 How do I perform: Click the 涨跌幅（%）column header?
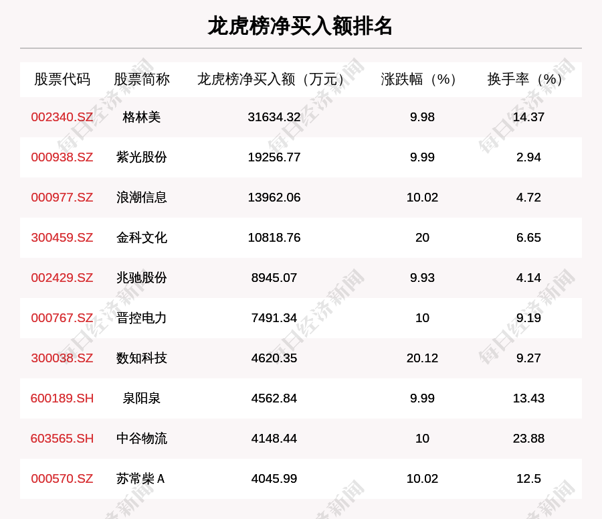(421, 79)
